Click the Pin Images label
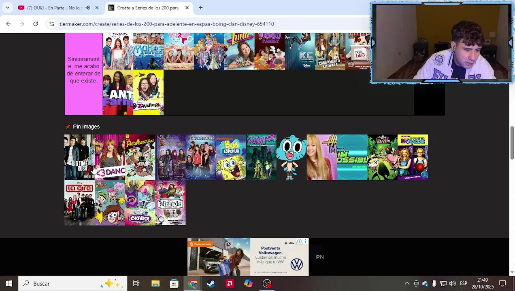The width and height of the screenshot is (515, 291). [86, 127]
